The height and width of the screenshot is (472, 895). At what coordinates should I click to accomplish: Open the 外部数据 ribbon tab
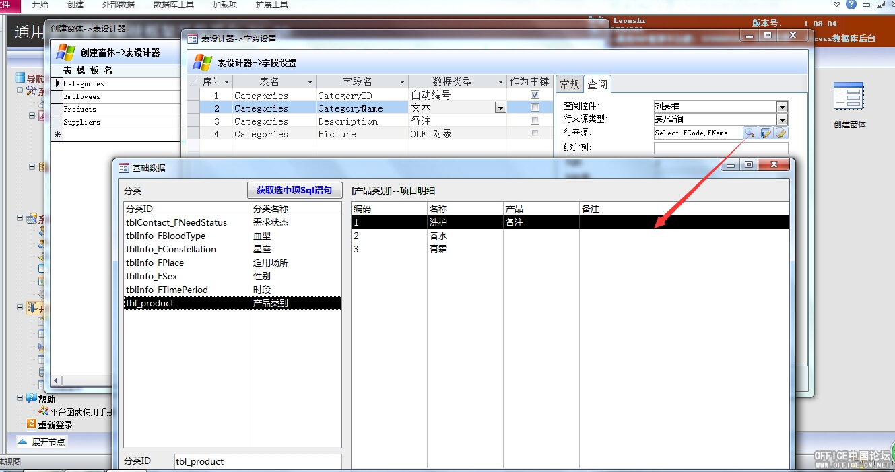pos(119,5)
